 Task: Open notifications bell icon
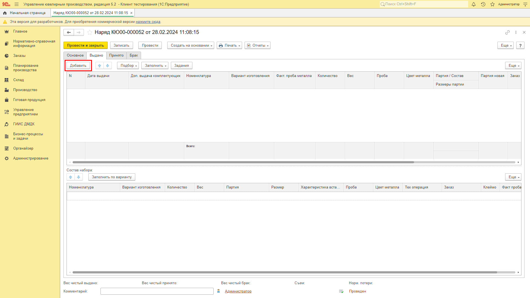474,4
